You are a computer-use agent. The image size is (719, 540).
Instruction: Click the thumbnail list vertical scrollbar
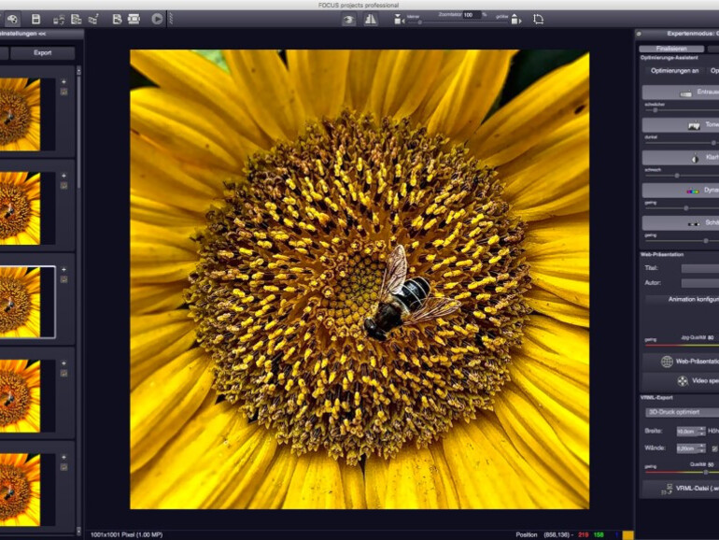78,131
